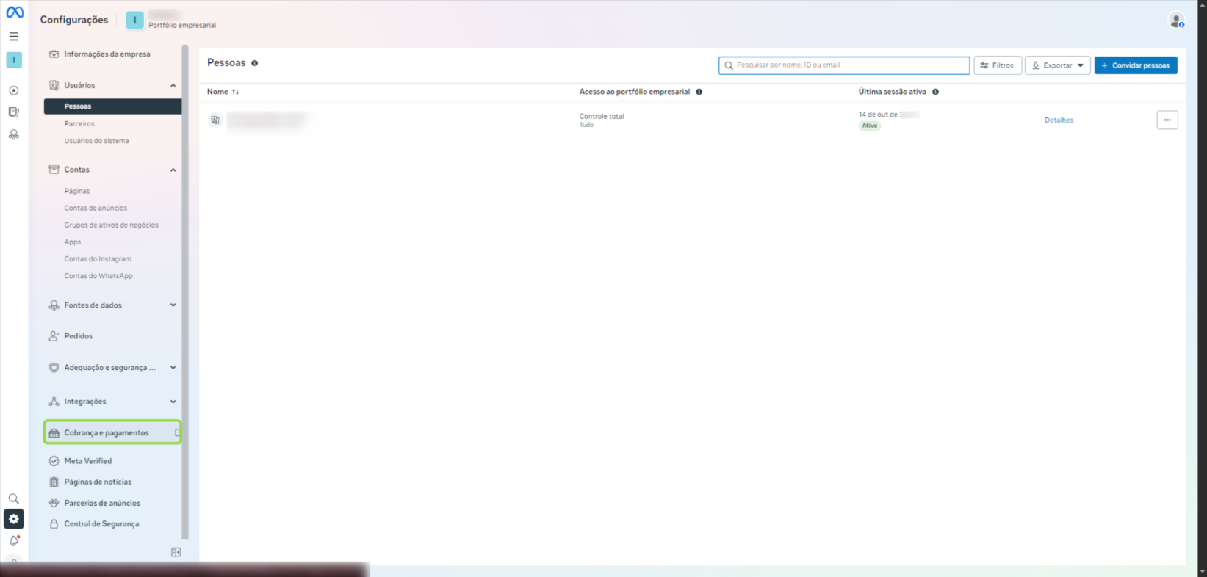Click the three-dot options button in row
1207x577 pixels.
[1167, 120]
